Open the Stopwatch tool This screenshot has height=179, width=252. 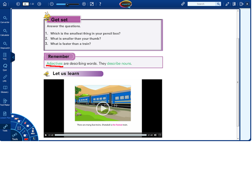click(5, 45)
